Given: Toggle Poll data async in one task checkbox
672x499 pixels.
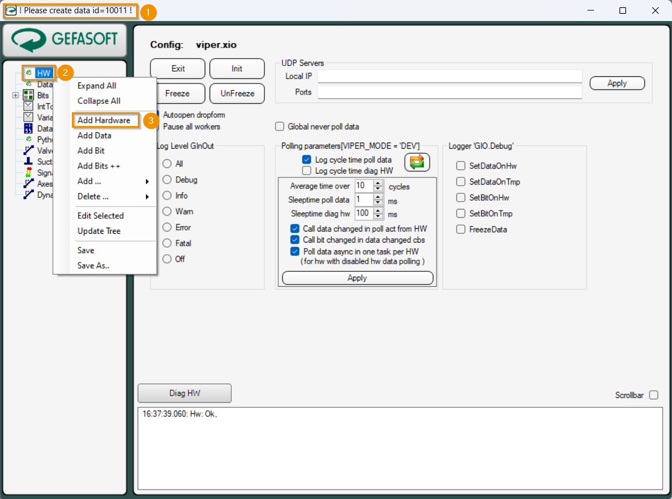Looking at the screenshot, I should coord(295,251).
